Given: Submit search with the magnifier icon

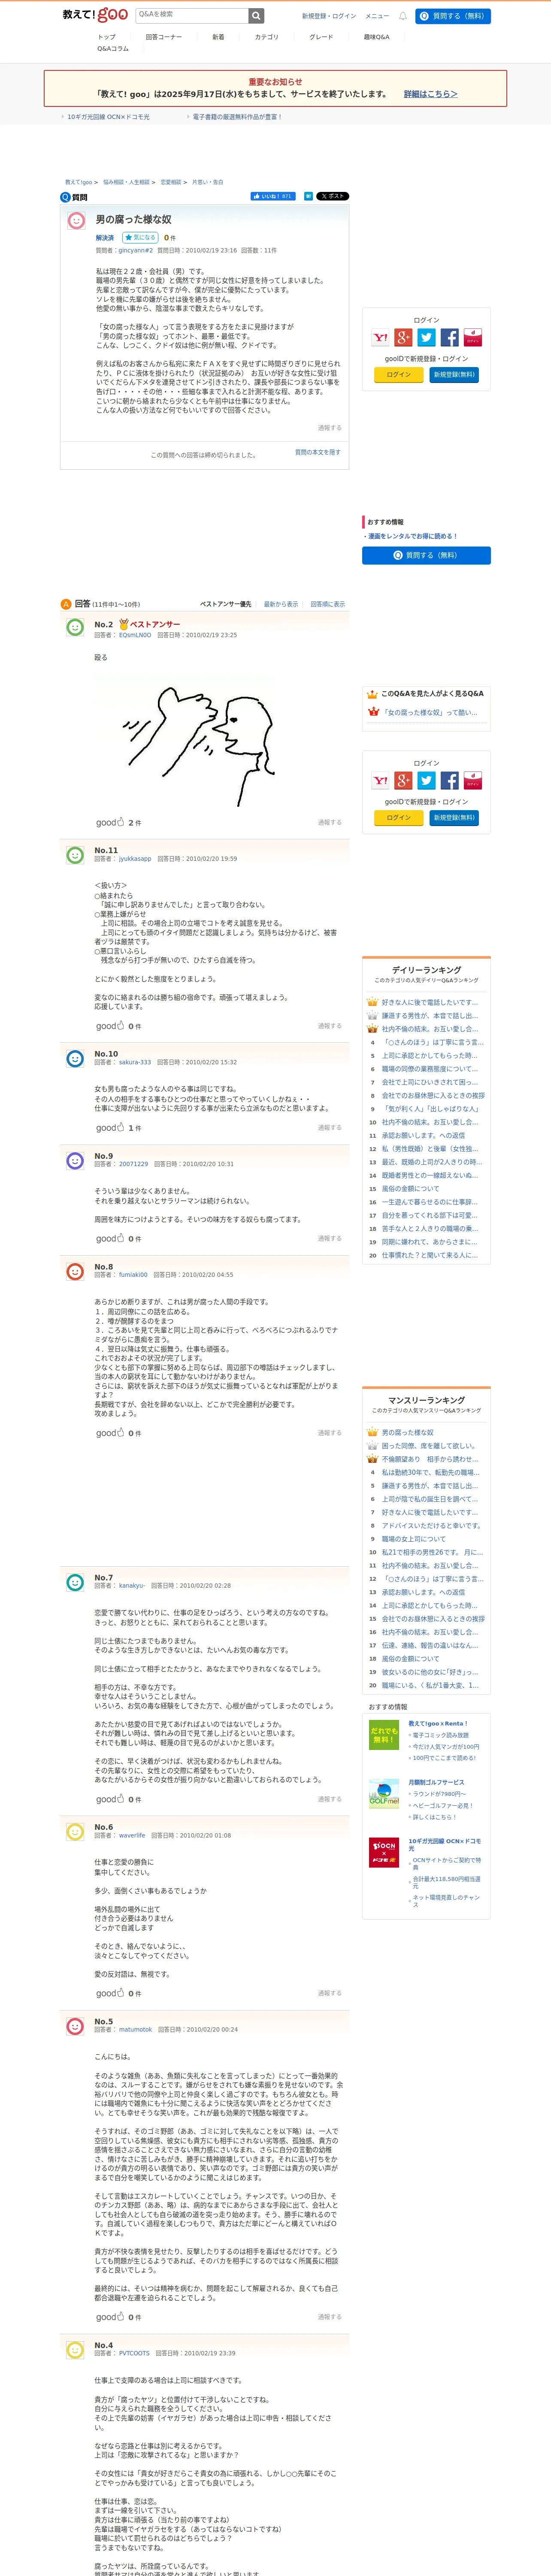Looking at the screenshot, I should click(256, 15).
